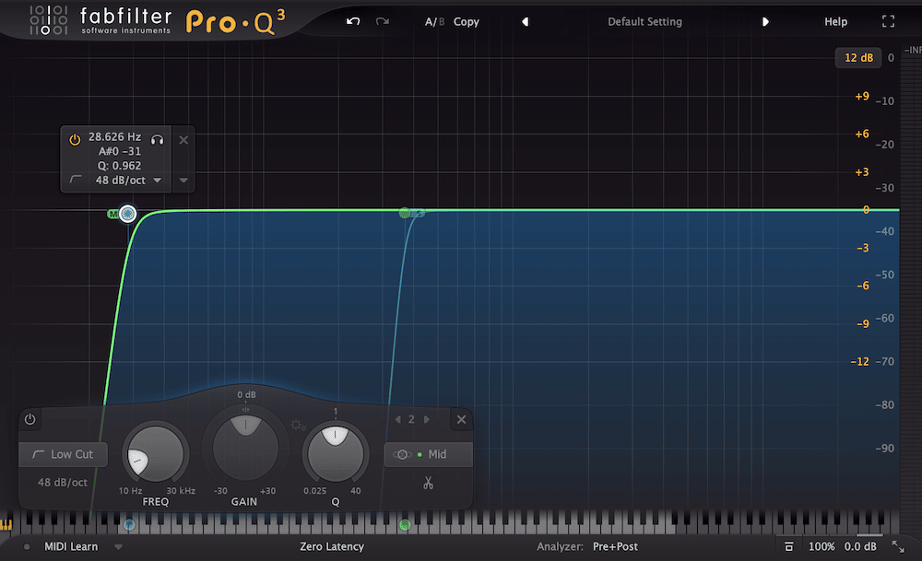
Task: Click the blue band marker on the piano keyboard
Action: (129, 524)
